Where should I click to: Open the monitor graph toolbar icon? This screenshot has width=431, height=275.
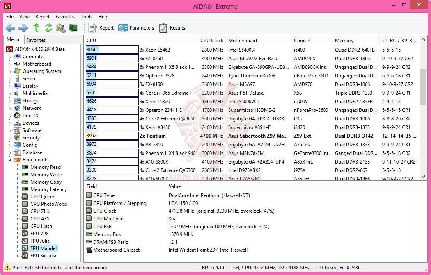pyautogui.click(x=73, y=28)
